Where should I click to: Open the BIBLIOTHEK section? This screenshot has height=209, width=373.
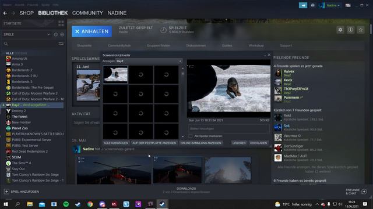[x=53, y=13]
